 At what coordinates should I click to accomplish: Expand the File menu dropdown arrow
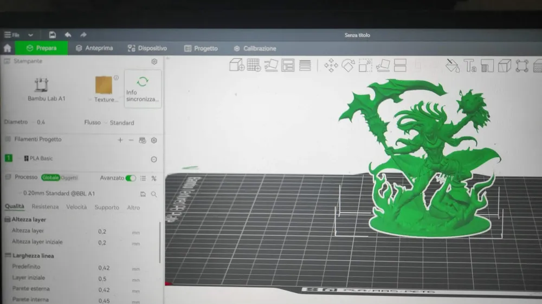click(x=31, y=35)
